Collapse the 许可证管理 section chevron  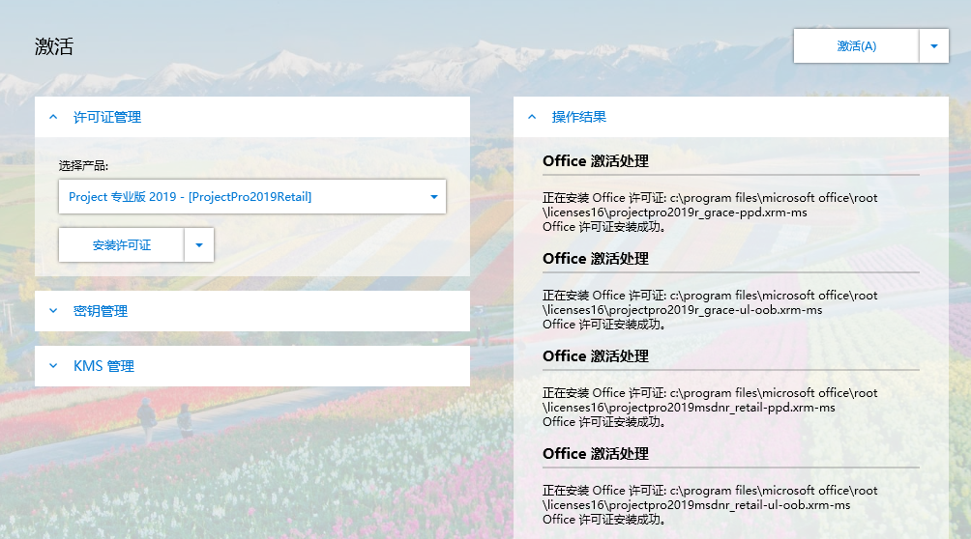53,117
